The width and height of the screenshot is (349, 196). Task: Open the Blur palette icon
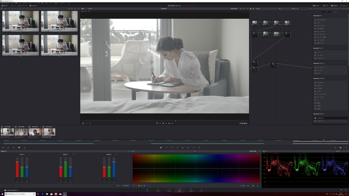click(x=182, y=148)
